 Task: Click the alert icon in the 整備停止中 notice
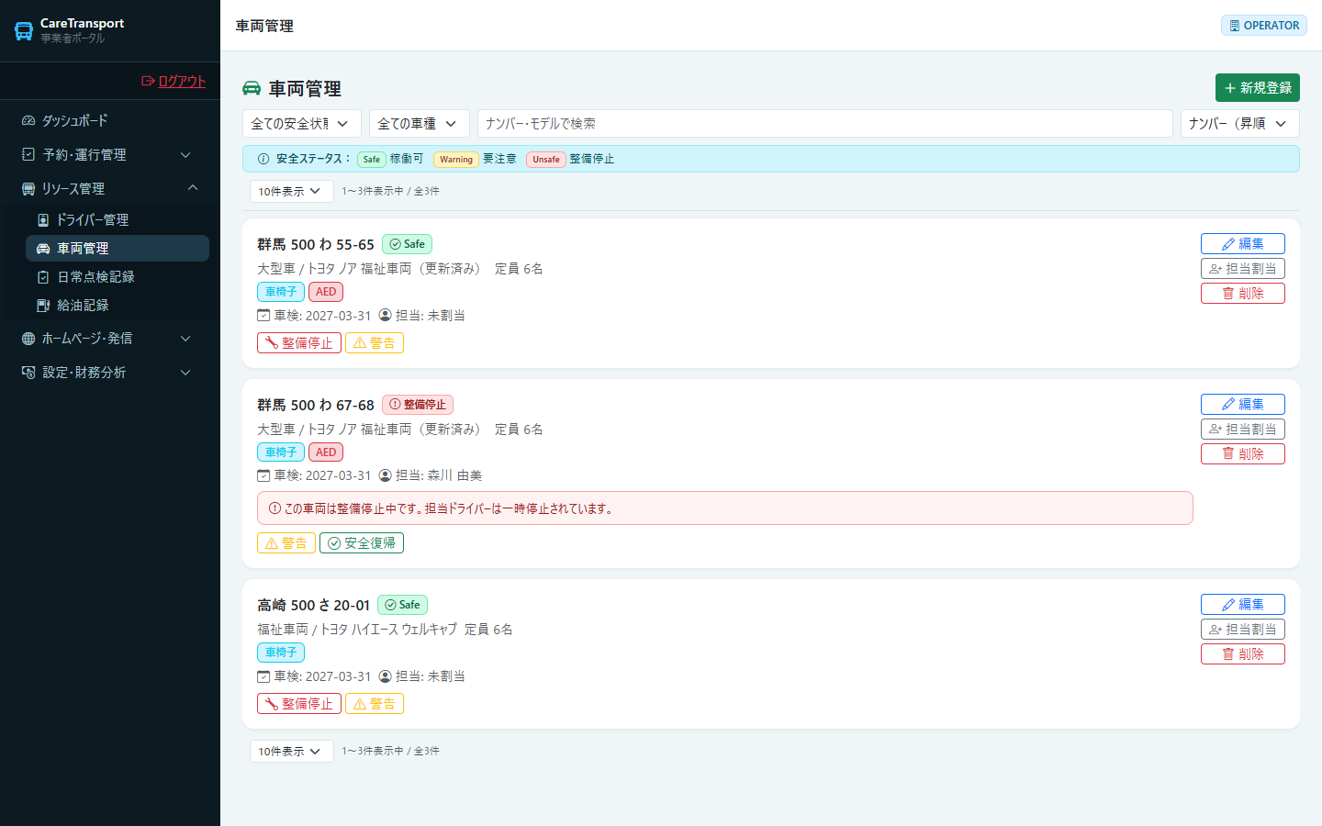274,508
